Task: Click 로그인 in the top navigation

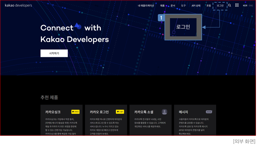Action: click(220, 5)
